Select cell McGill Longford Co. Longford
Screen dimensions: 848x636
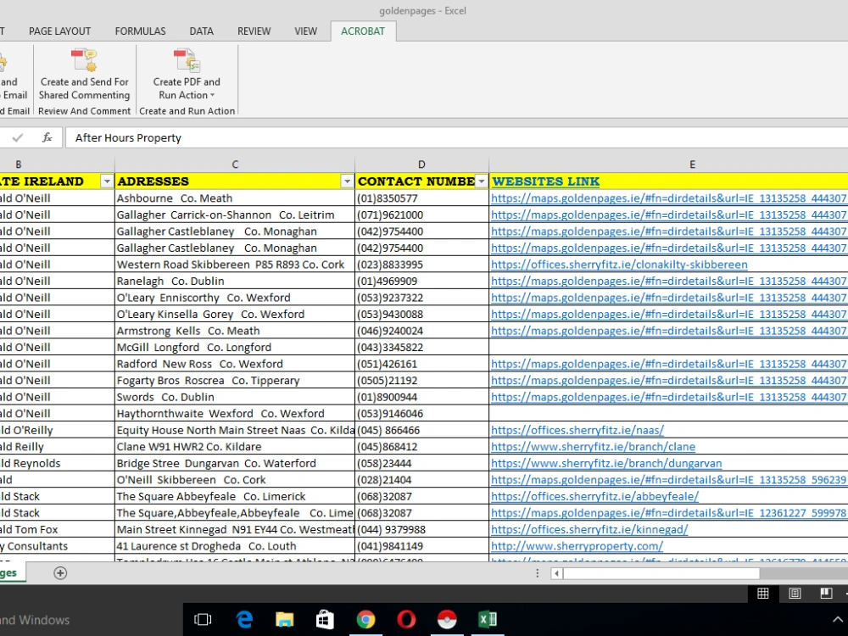tap(235, 347)
